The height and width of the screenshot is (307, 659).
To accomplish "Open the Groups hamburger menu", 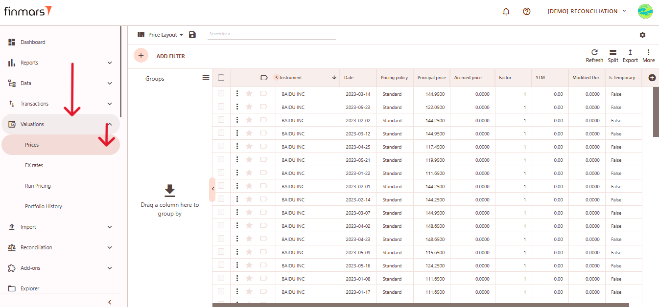I will [x=206, y=78].
